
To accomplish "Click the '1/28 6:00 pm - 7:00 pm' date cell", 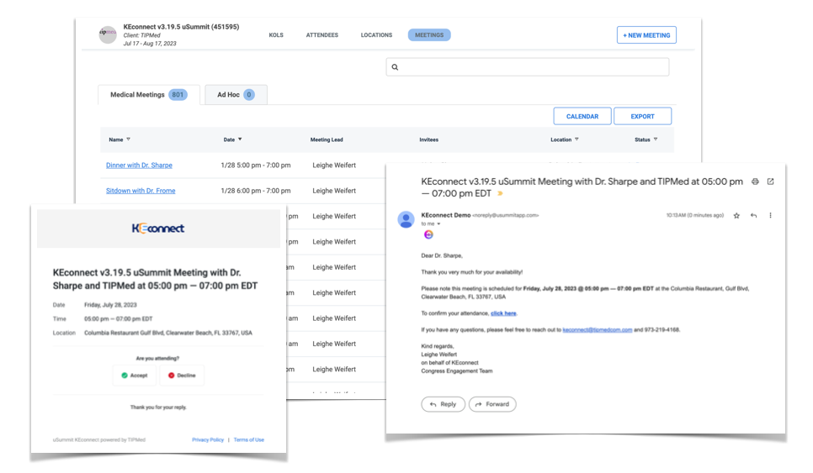I will pos(256,191).
